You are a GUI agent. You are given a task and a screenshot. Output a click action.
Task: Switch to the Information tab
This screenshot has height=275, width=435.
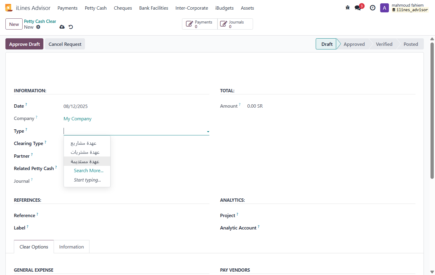pyautogui.click(x=71, y=247)
